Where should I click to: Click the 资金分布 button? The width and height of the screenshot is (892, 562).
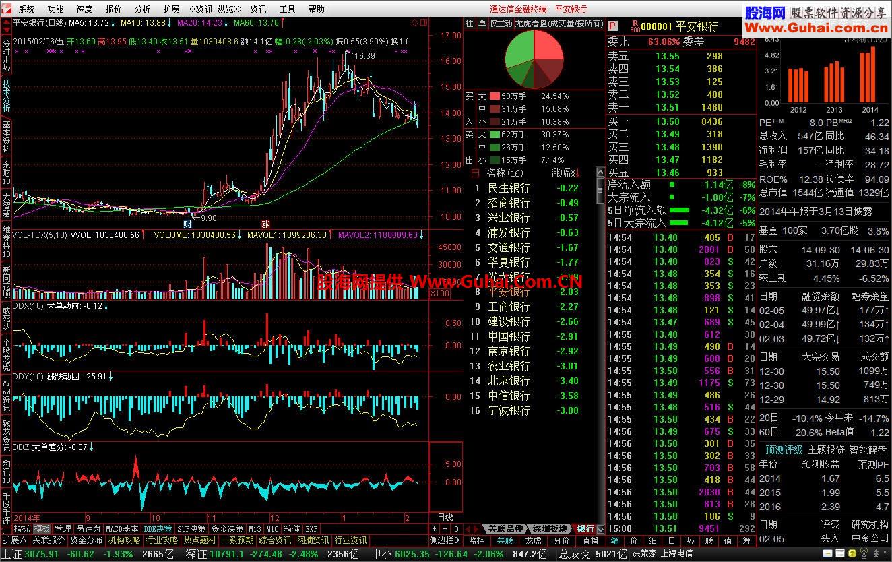(x=86, y=540)
